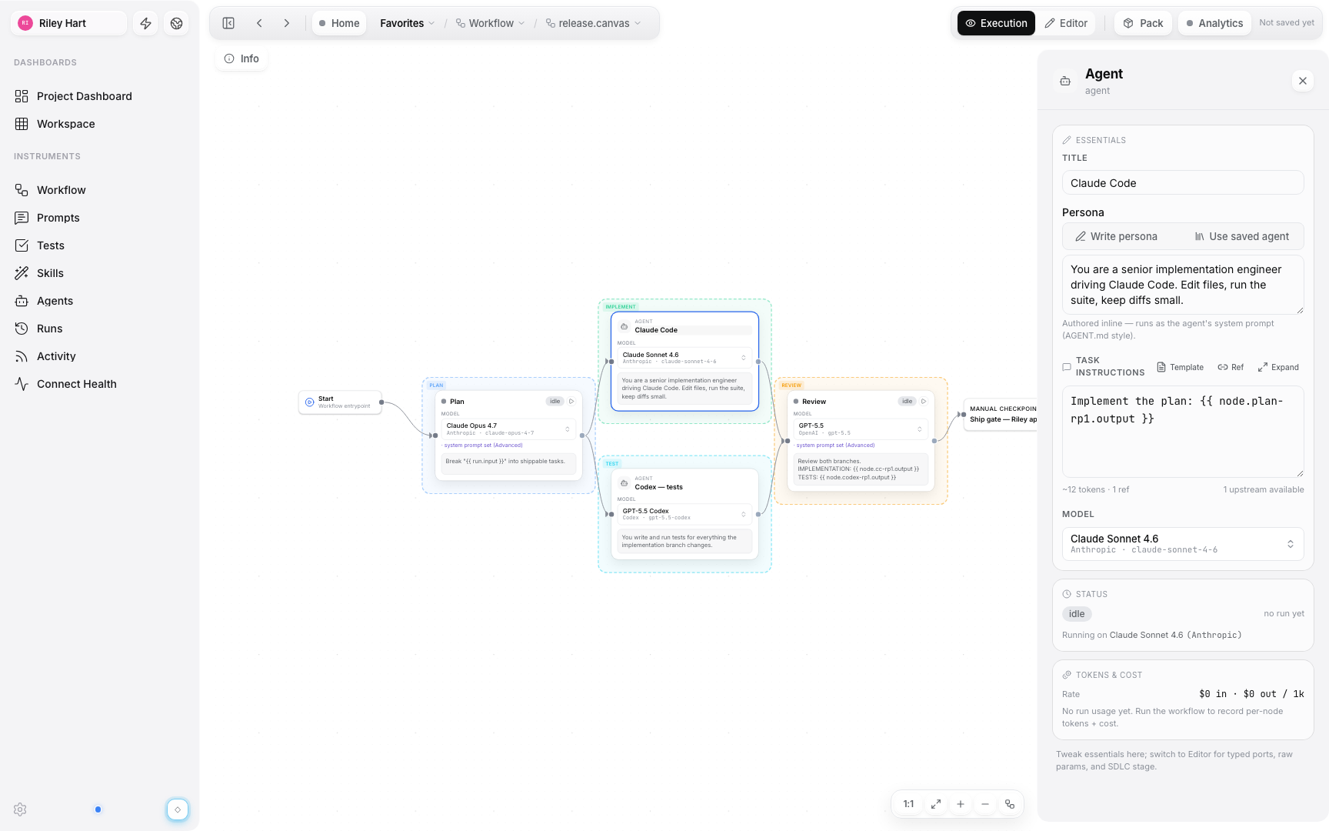Image resolution: width=1329 pixels, height=831 pixels.
Task: Fit canvas to view icon
Action: [936, 804]
